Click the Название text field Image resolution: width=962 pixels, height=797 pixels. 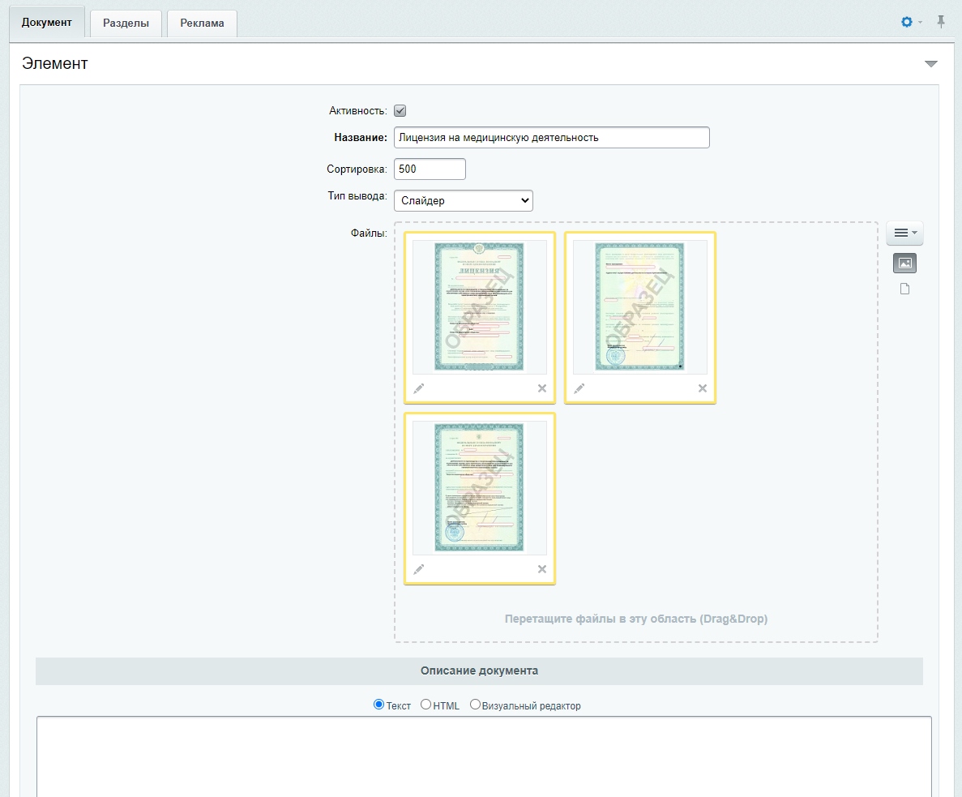coord(552,138)
